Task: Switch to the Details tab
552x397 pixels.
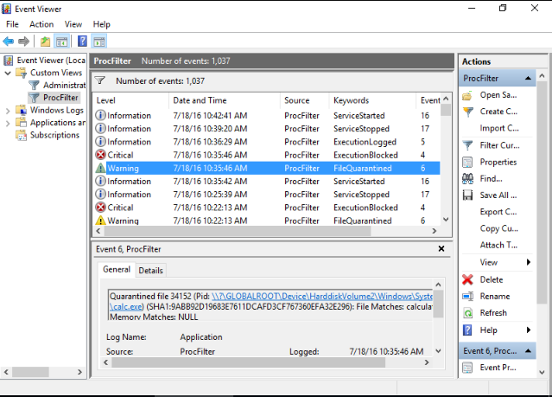Action: click(150, 271)
